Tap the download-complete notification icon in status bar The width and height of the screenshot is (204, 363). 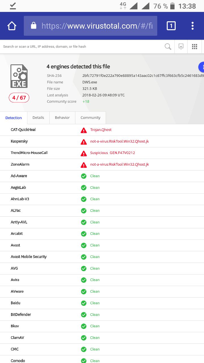click(x=13, y=6)
